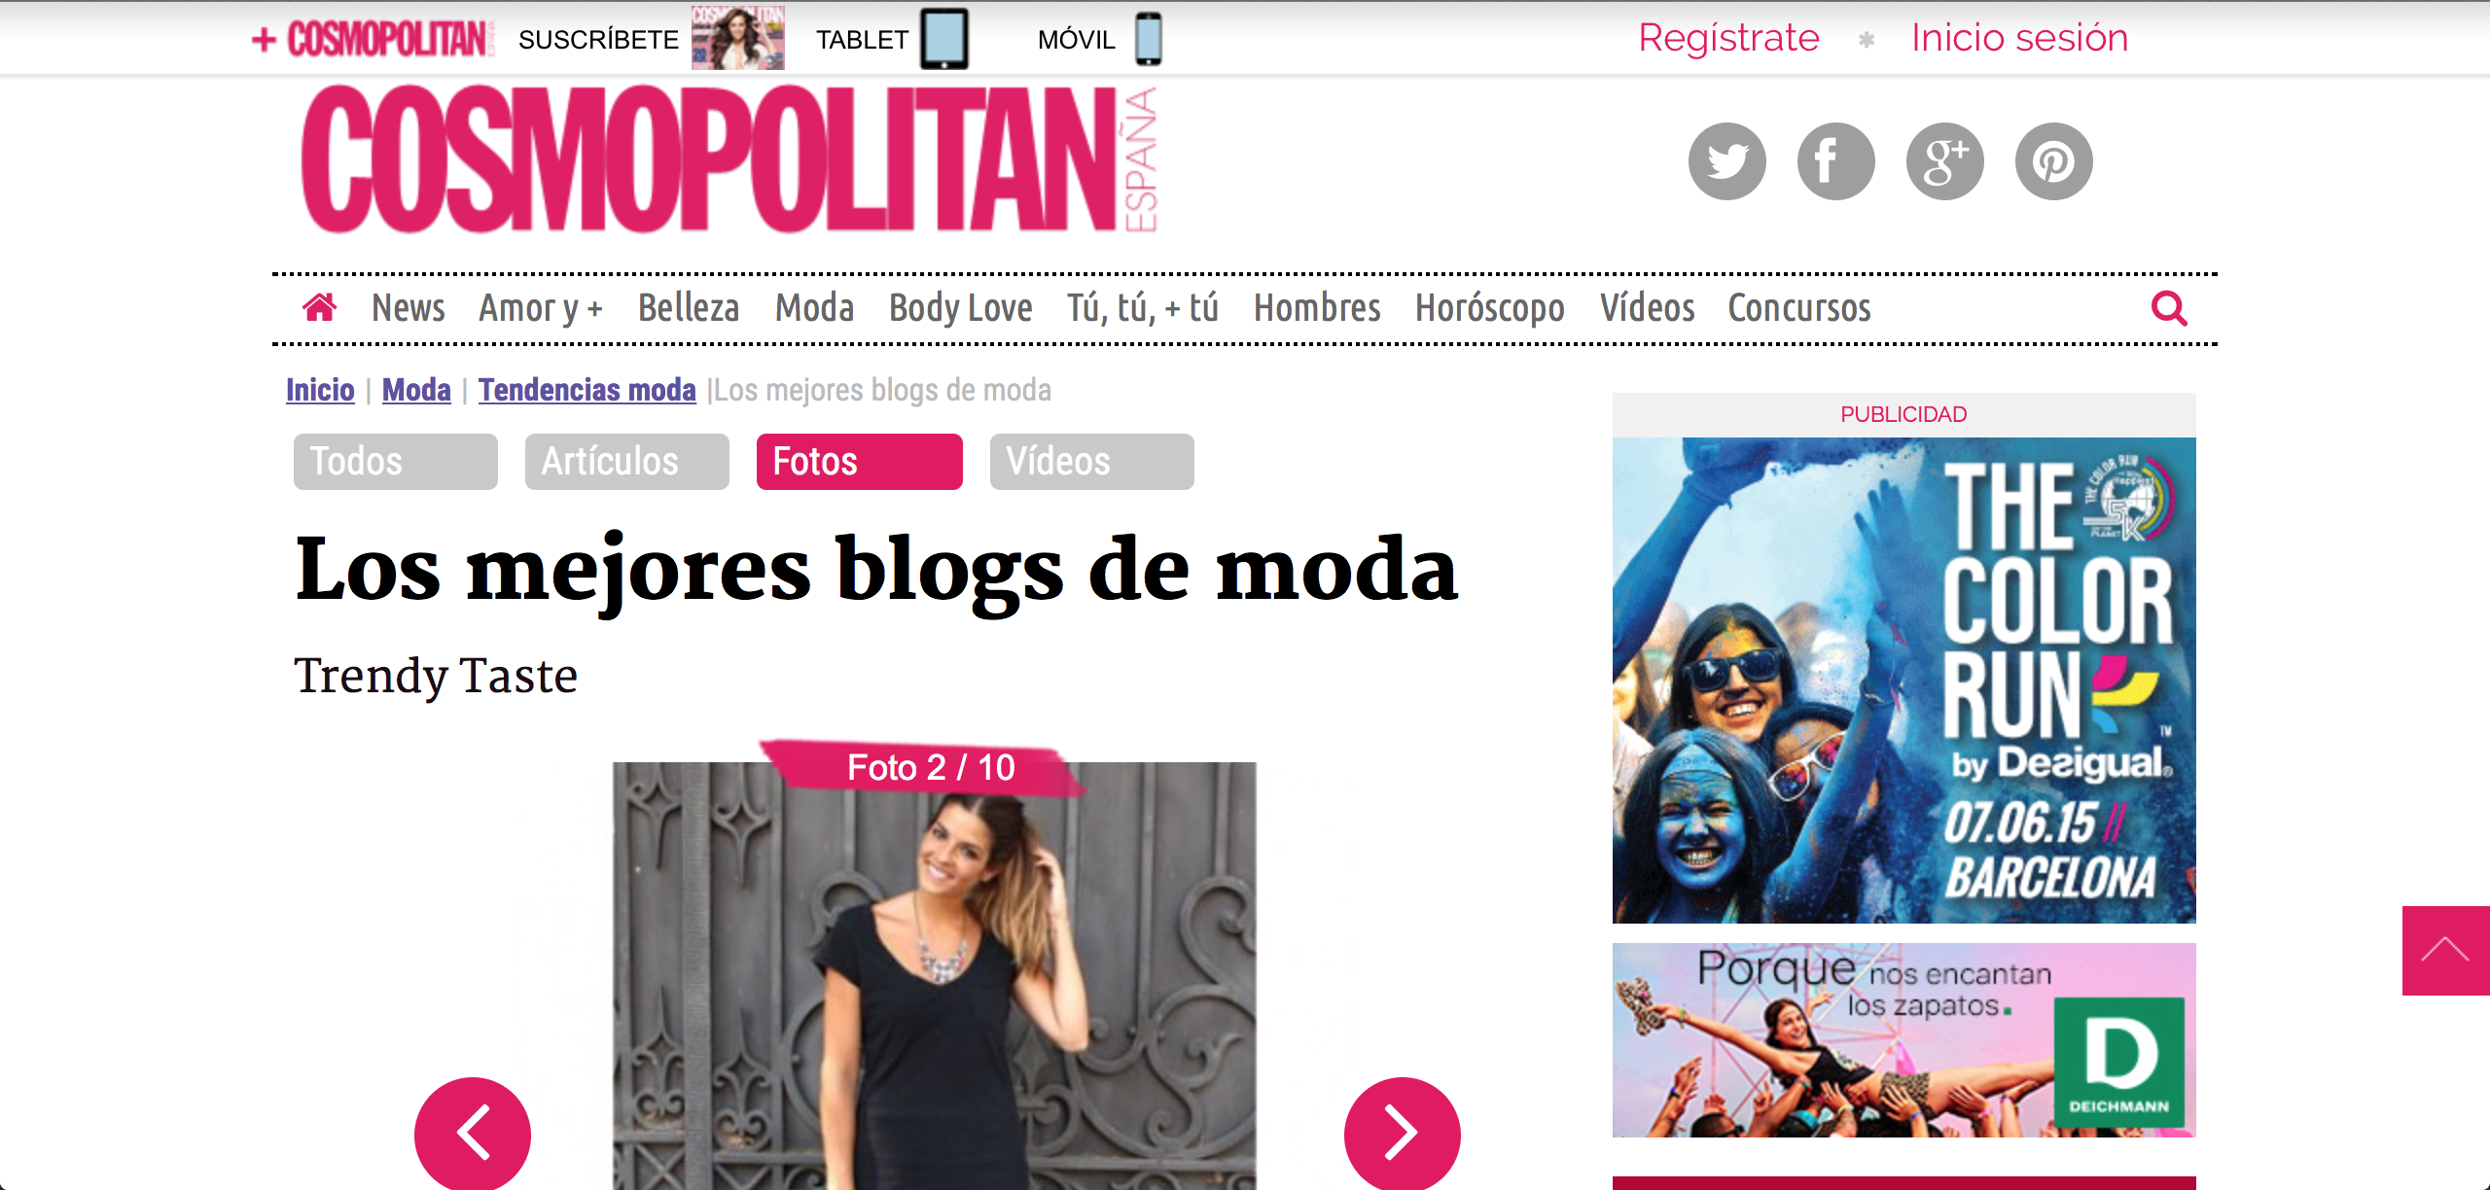The height and width of the screenshot is (1190, 2490).
Task: Filter content by Todos
Action: (x=396, y=462)
